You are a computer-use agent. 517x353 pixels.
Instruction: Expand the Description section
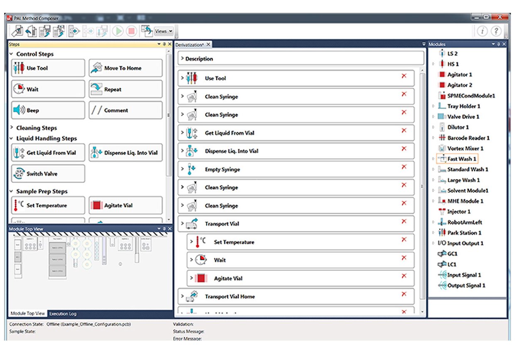(x=182, y=59)
